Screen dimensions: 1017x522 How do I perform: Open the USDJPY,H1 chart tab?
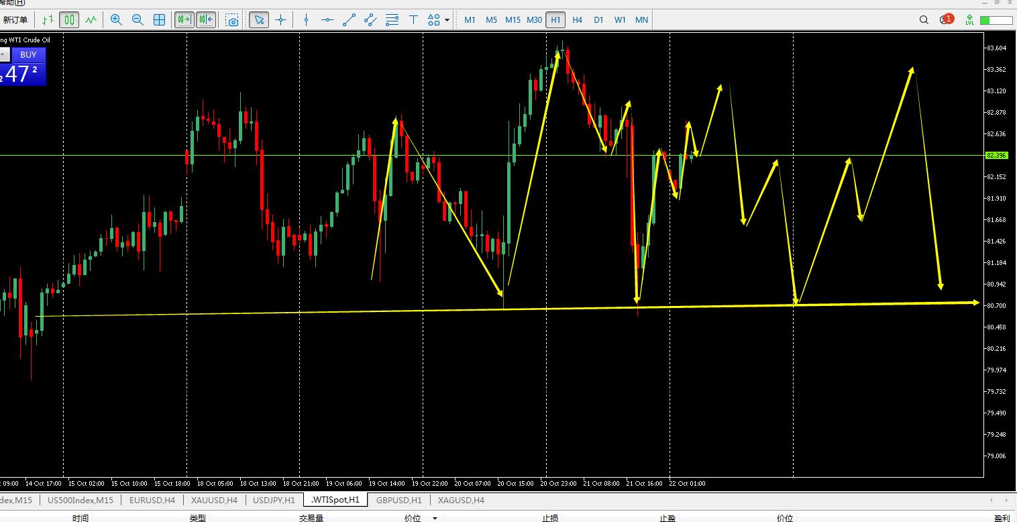(x=274, y=500)
